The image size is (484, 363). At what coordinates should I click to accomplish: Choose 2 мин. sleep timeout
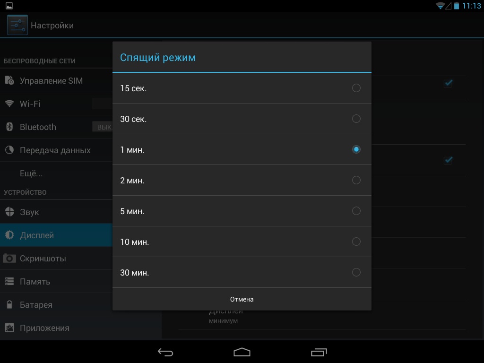pos(356,180)
